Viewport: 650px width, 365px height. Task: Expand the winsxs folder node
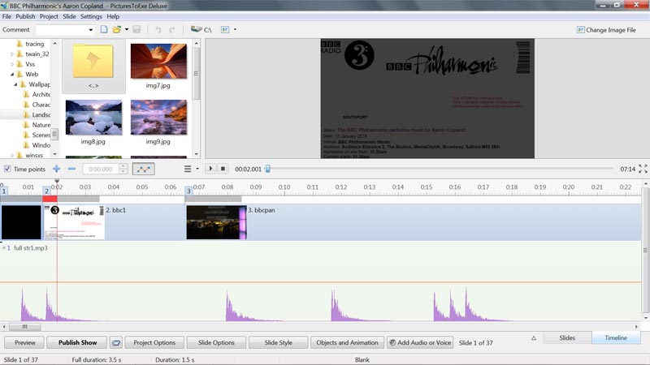tap(12, 155)
